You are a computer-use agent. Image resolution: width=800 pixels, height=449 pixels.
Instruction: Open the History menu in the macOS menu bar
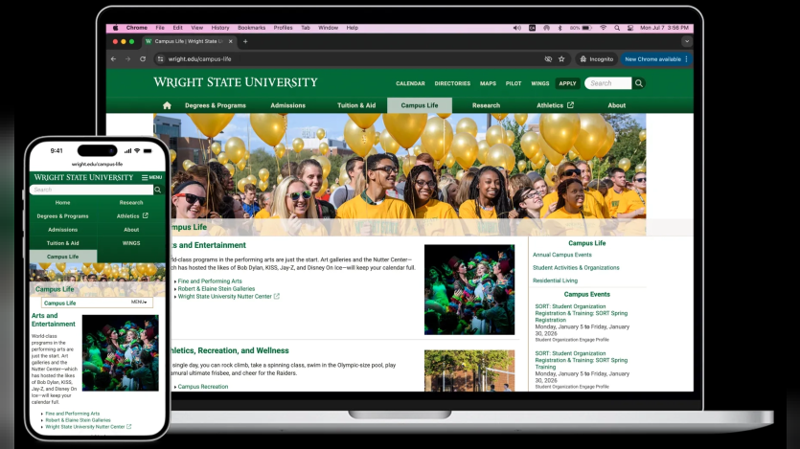220,28
